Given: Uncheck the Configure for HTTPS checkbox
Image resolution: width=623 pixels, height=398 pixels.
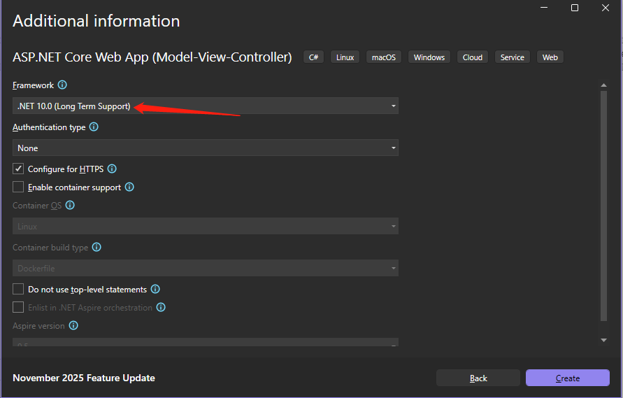Looking at the screenshot, I should click(18, 169).
